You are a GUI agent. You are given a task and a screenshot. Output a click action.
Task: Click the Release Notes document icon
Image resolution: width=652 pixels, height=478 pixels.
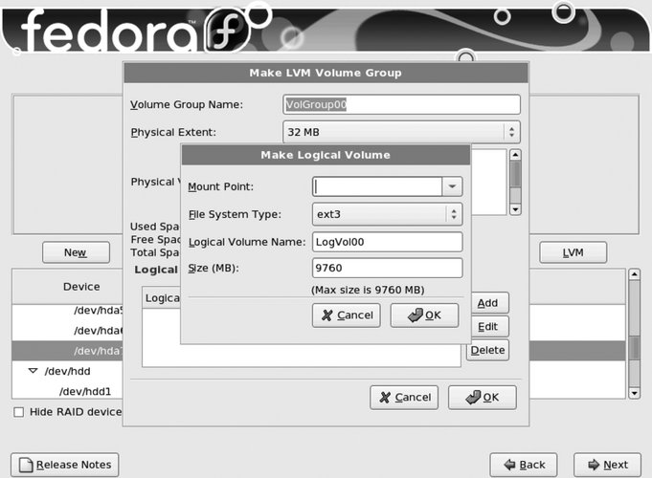pyautogui.click(x=26, y=466)
